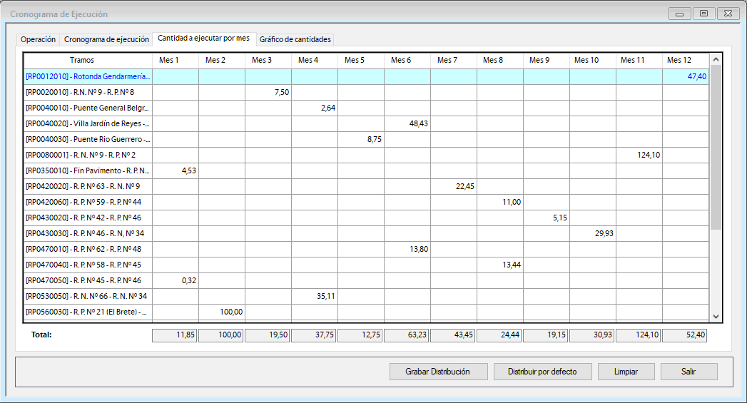Select the Cantidad a ejecutar por mes tab
Image resolution: width=747 pixels, height=403 pixels.
203,38
